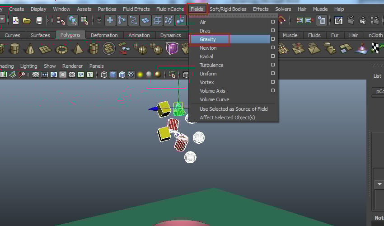384x226 pixels.
Task: Create a polygon cone from shelf
Action: pyautogui.click(x=30, y=48)
